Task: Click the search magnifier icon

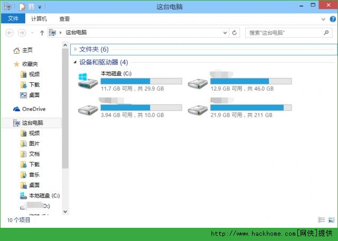Action: [x=326, y=33]
